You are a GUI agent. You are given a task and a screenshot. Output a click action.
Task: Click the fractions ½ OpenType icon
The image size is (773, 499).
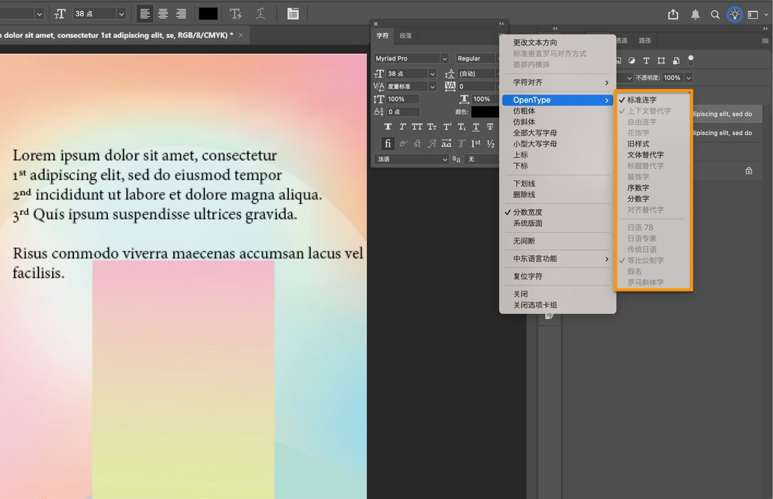pos(490,143)
